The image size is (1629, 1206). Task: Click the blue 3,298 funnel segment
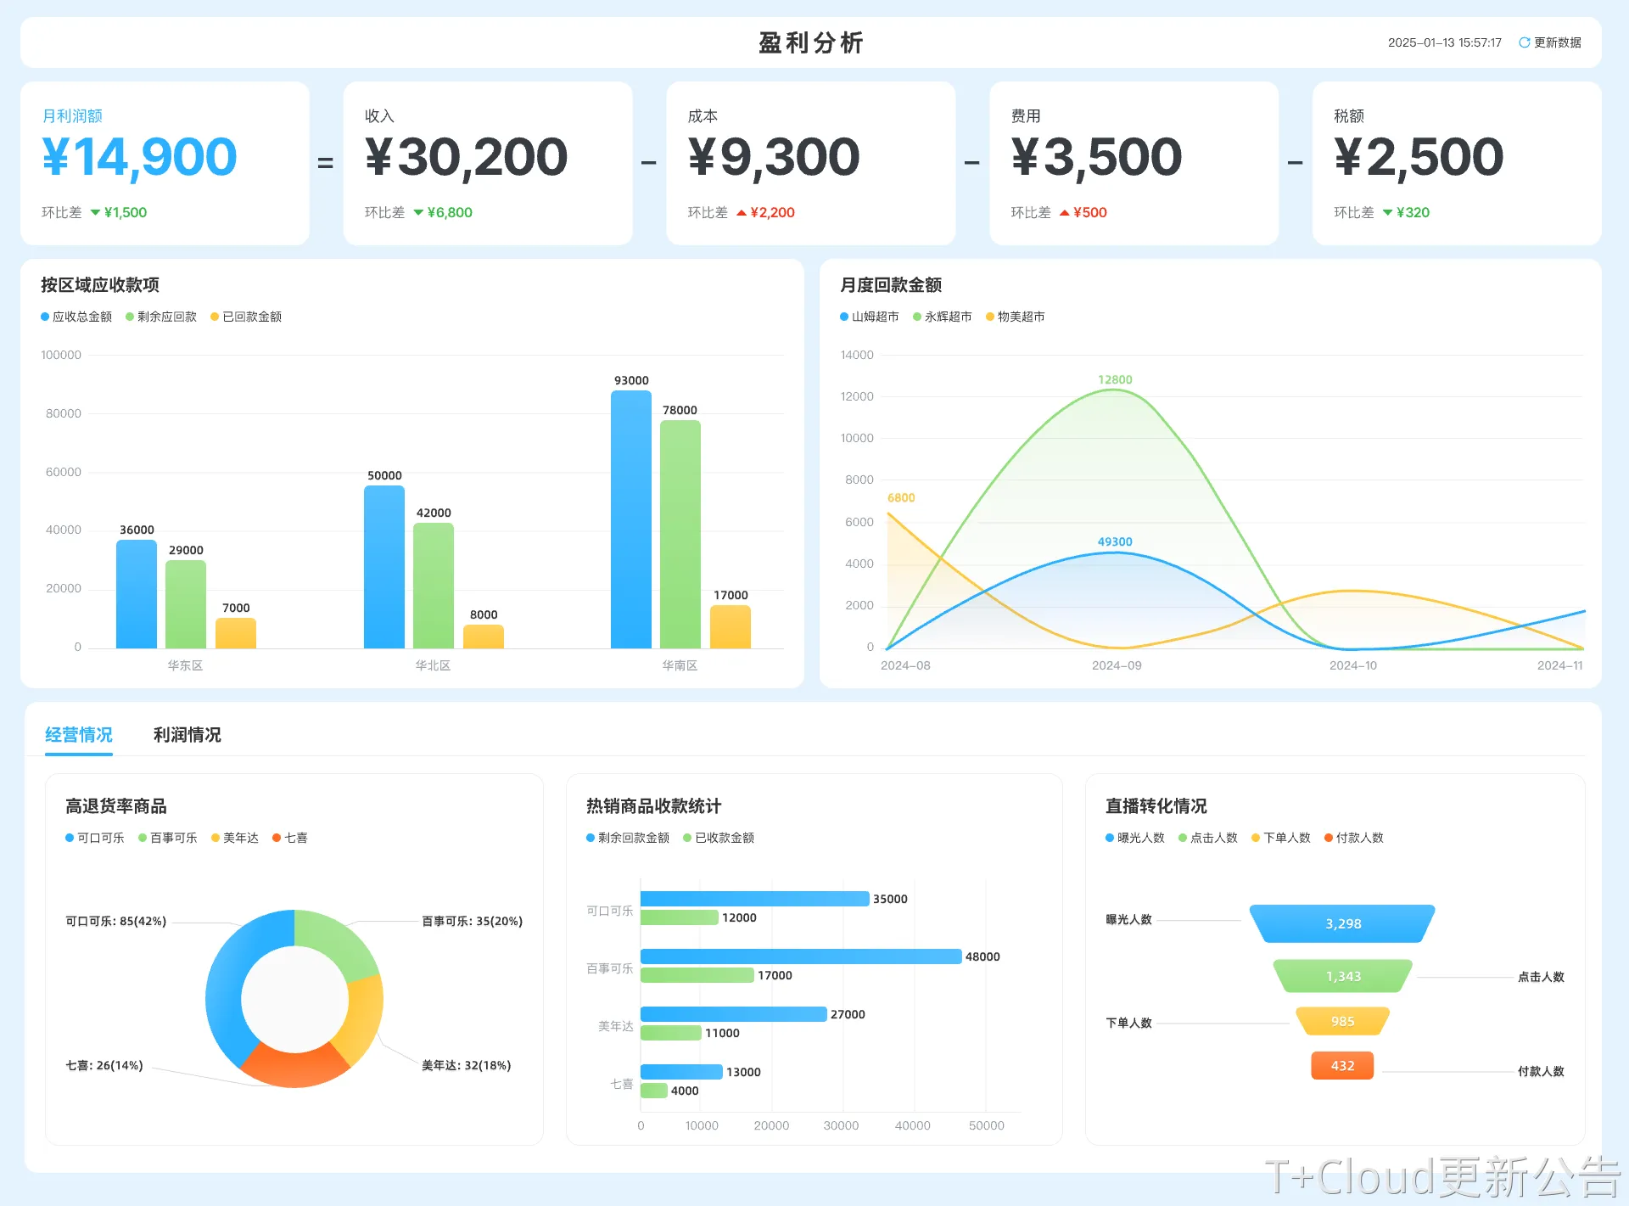pyautogui.click(x=1342, y=923)
